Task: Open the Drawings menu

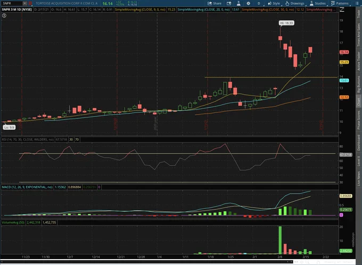Action: 295,4
